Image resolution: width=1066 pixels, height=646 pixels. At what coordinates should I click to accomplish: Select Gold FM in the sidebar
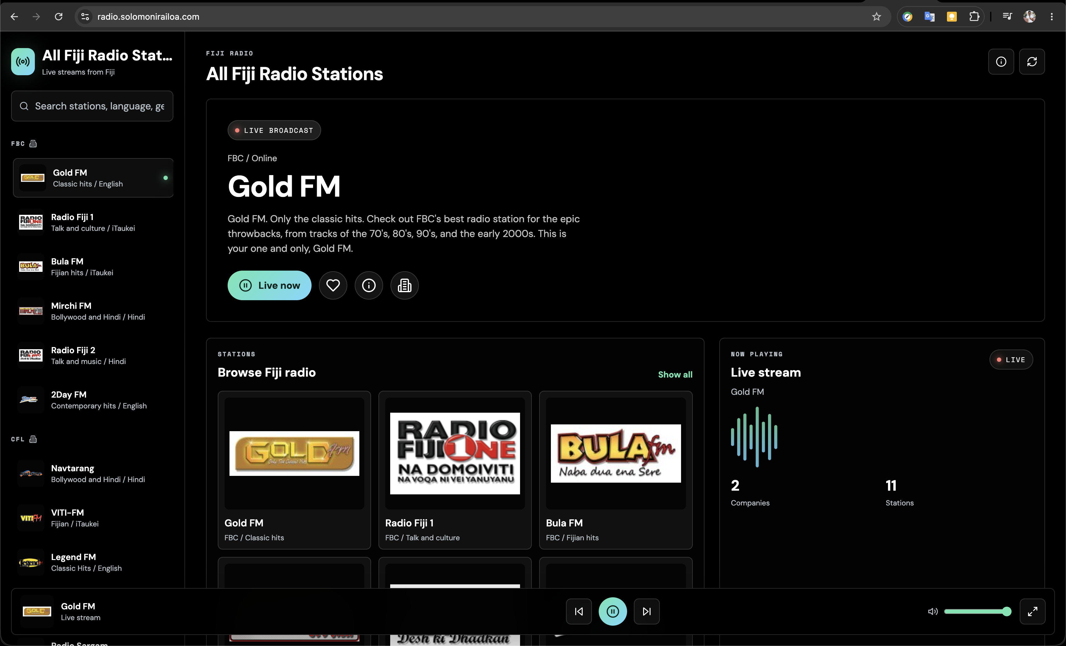pos(93,178)
